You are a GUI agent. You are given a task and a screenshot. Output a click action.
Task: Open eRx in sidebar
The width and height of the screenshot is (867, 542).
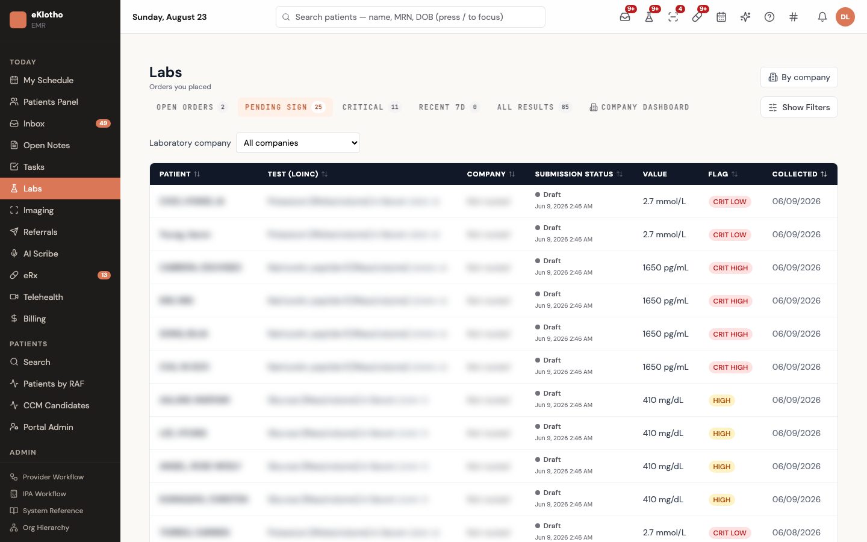point(60,275)
